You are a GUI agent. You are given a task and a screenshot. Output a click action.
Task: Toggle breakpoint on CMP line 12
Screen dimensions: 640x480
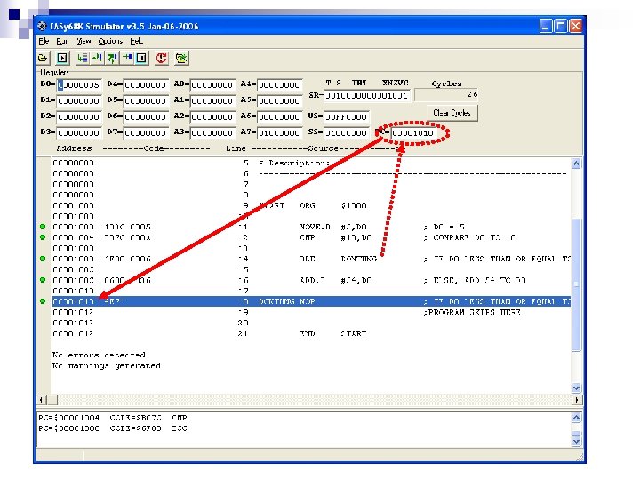(x=43, y=237)
